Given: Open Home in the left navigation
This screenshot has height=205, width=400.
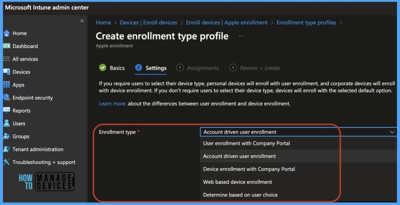Looking at the screenshot, I should (x=20, y=34).
